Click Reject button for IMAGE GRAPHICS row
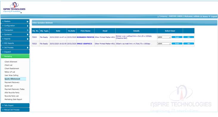 [177, 44]
